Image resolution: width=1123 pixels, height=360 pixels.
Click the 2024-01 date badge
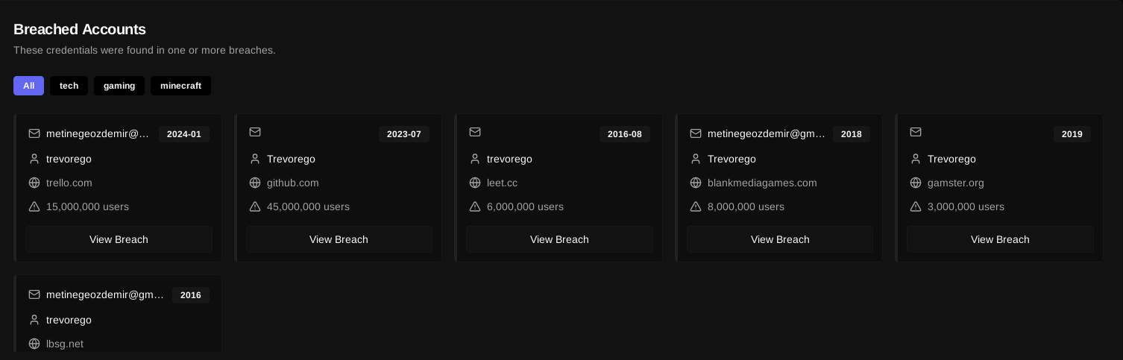point(184,134)
